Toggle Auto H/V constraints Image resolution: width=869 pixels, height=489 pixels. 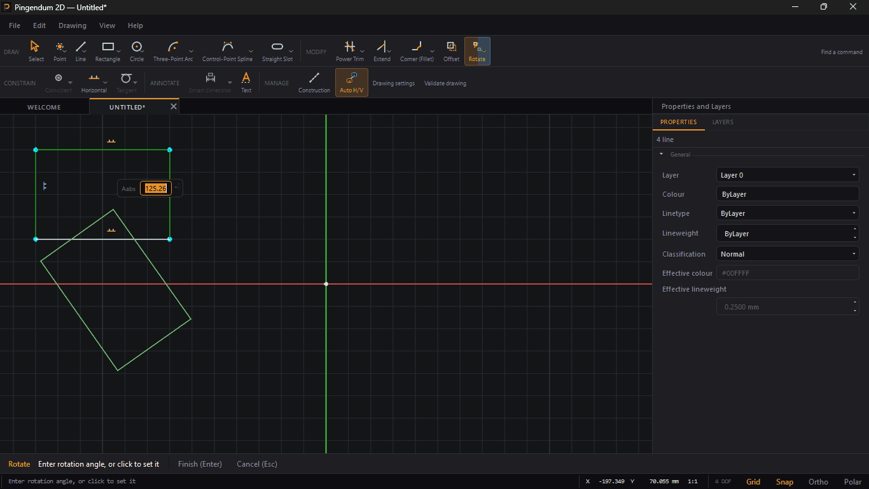pos(352,83)
